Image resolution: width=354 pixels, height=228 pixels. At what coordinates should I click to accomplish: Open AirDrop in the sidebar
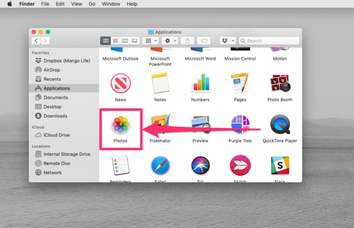64,70
